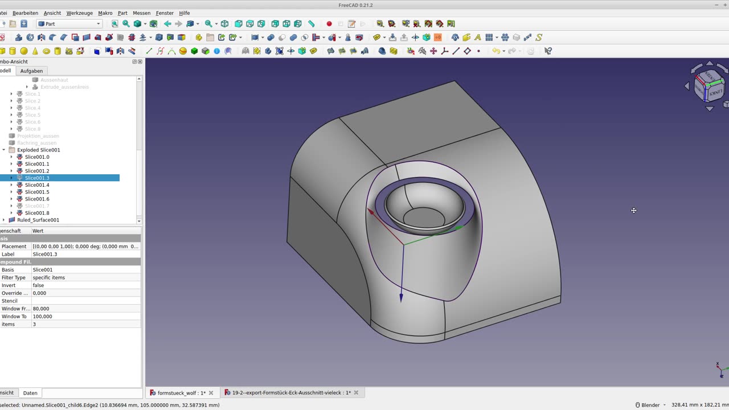729x410 pixels.
Task: Click the Fit All view icon
Action: [x=115, y=24]
